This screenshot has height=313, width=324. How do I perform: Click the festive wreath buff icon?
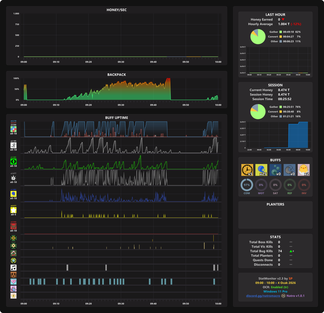(13, 253)
